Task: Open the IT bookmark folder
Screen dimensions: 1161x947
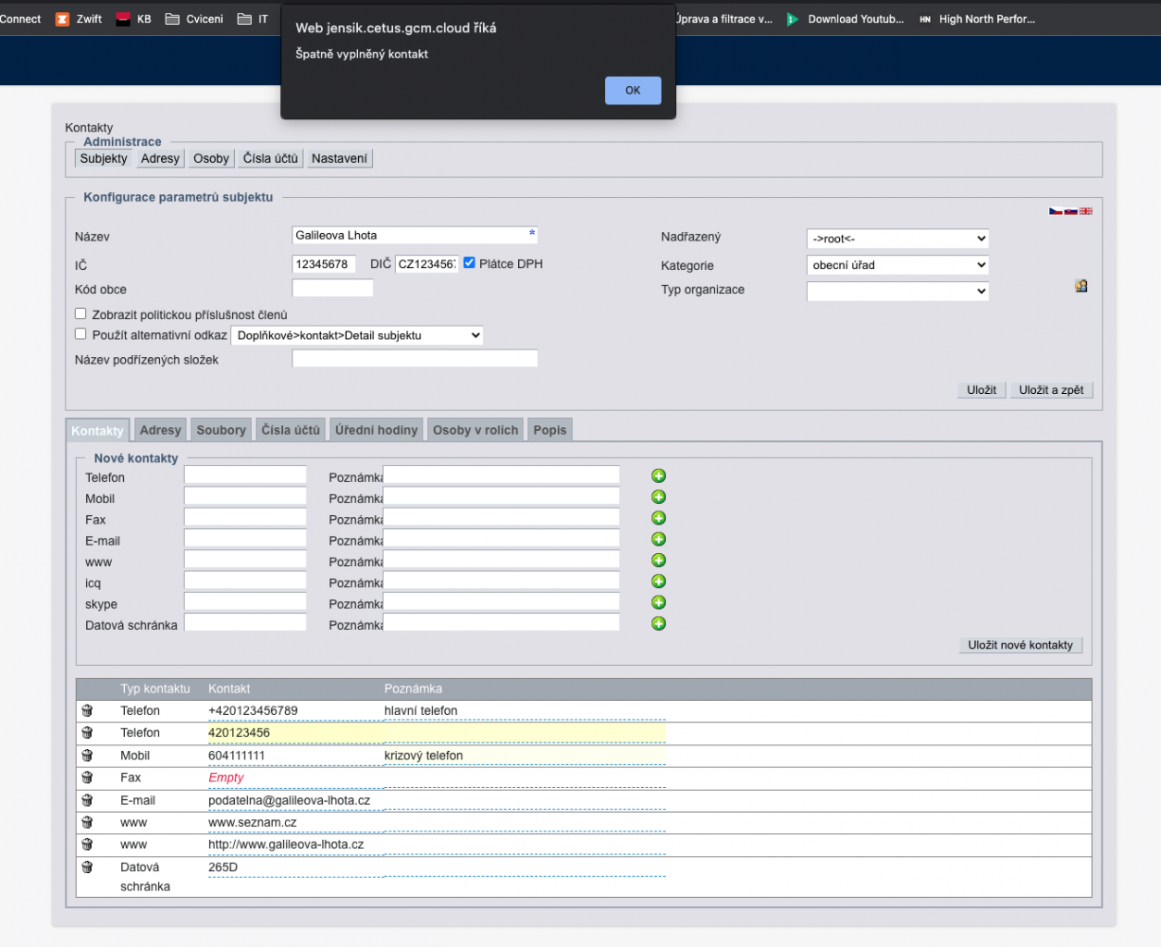Action: 253,18
